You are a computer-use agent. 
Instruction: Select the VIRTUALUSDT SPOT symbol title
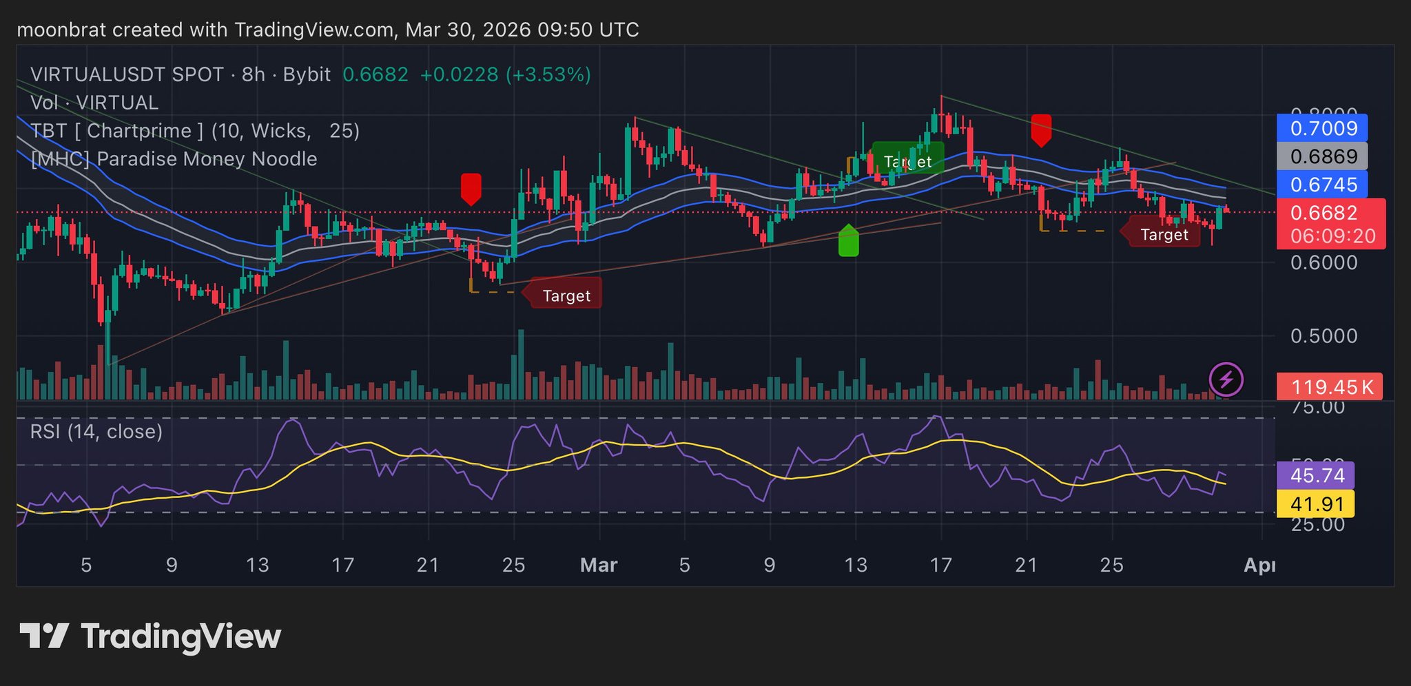point(127,74)
